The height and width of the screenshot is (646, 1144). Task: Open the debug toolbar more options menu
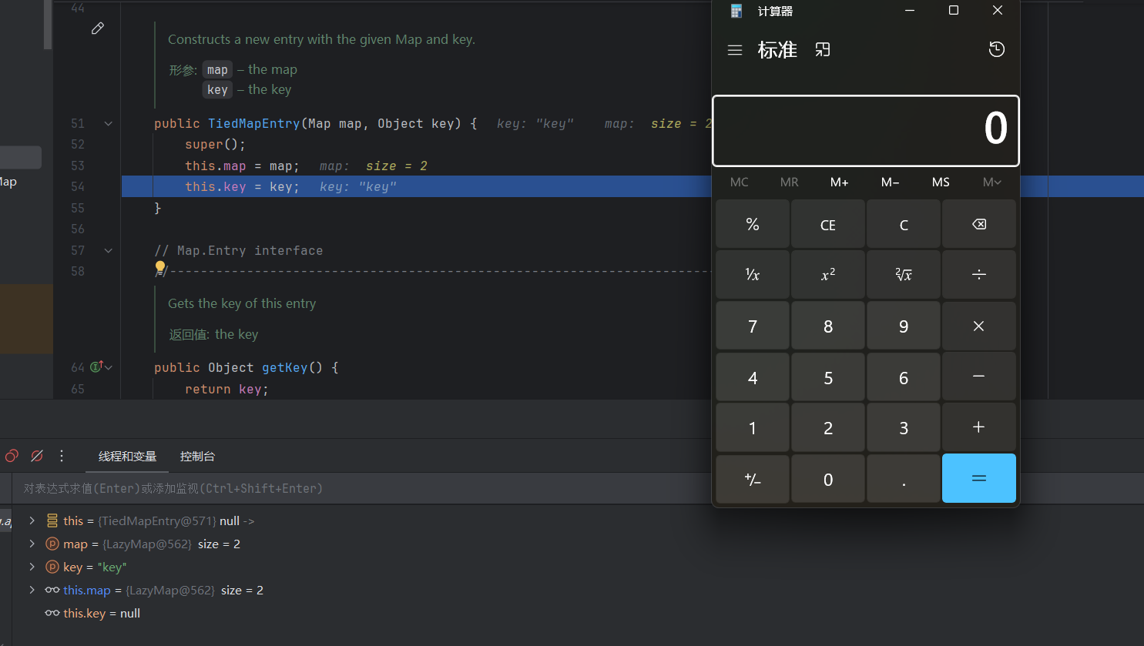62,456
